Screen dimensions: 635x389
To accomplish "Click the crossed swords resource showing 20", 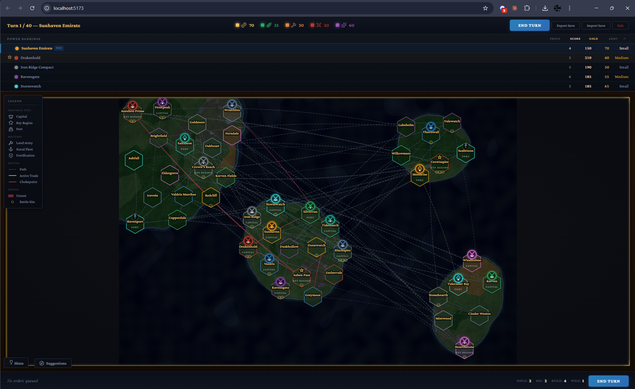I will click(319, 25).
